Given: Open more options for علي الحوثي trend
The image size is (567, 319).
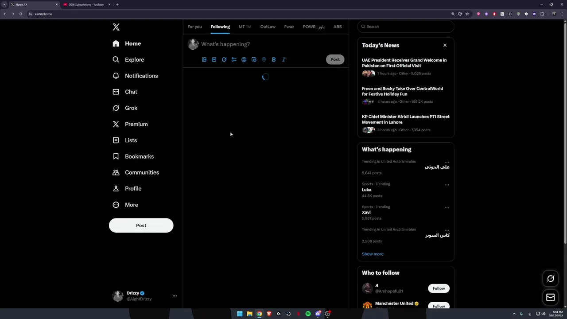Looking at the screenshot, I should tap(447, 162).
